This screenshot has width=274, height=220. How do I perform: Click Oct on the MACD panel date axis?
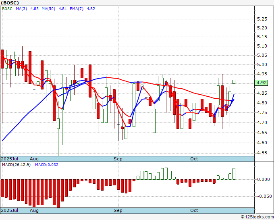pos(194,210)
